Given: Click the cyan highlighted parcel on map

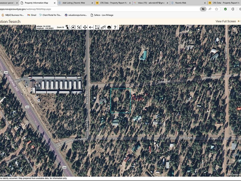Looking at the screenshot, I should click(120, 101).
